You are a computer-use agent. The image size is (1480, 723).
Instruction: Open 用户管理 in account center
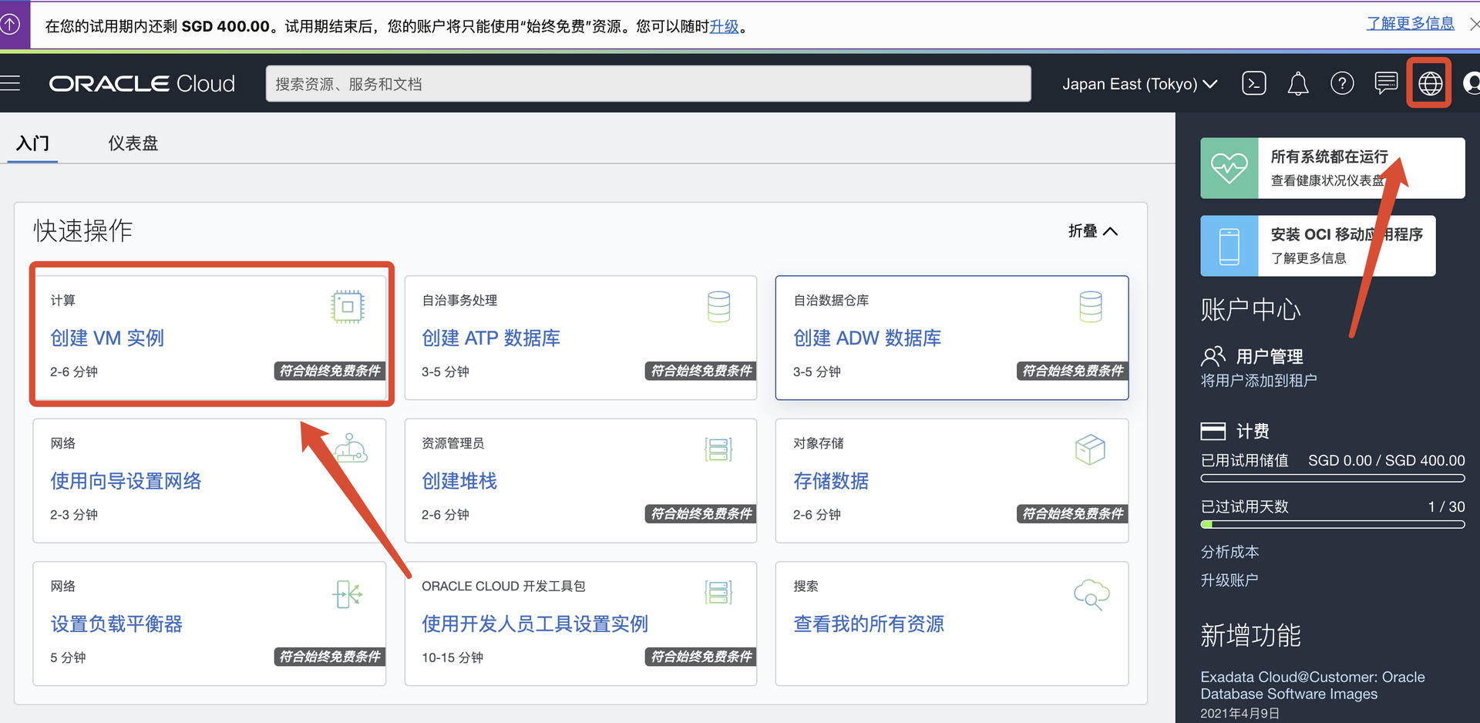1270,356
